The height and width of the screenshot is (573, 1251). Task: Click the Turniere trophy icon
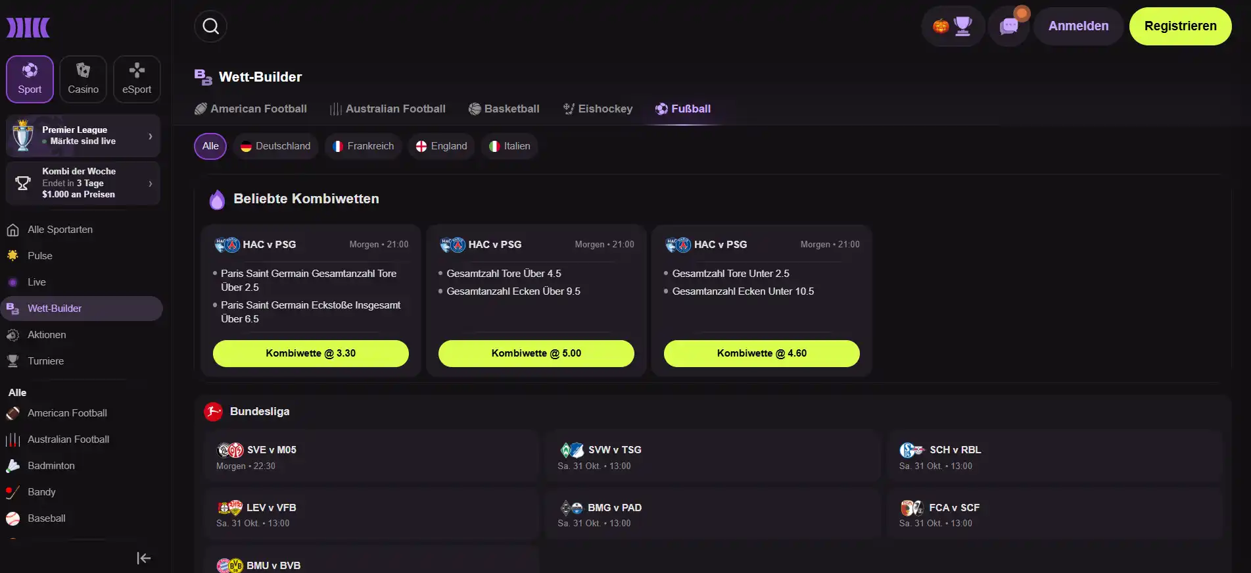[x=12, y=361]
